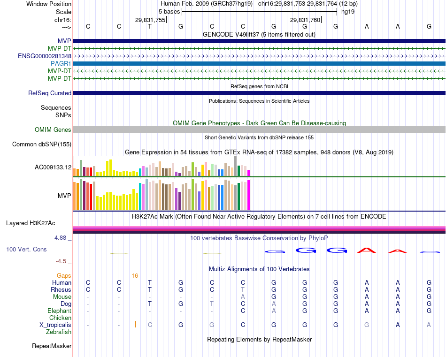Select the dark blue MVP gene bar

pyautogui.click(x=259, y=41)
